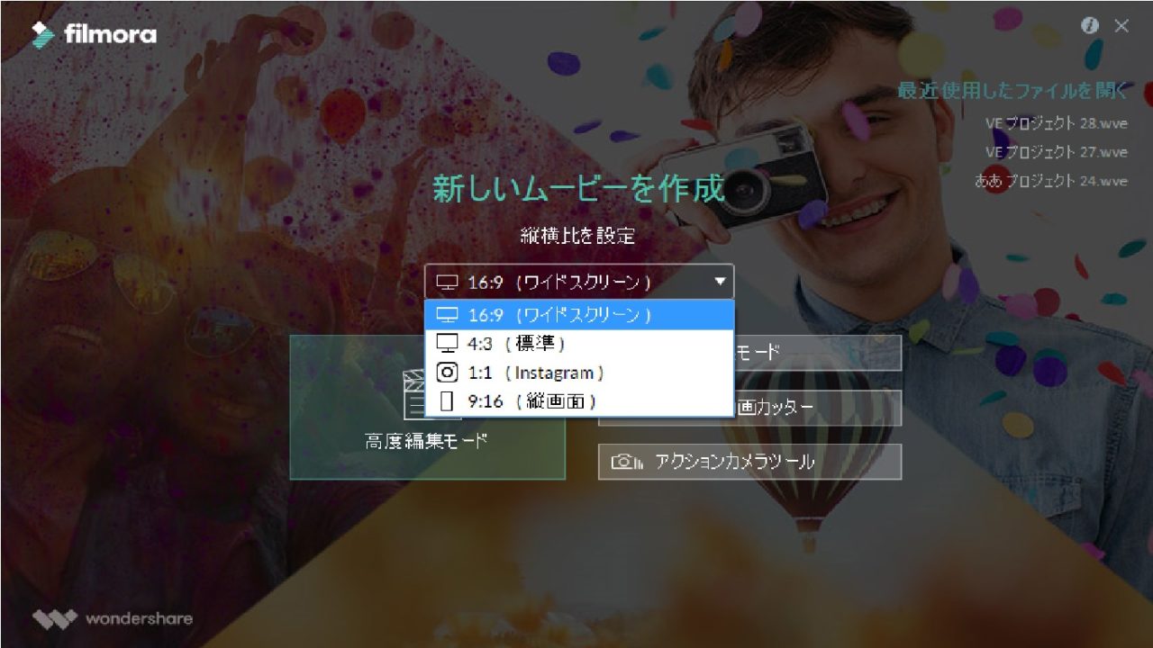Click the partially hidden モード button

pos(818,353)
